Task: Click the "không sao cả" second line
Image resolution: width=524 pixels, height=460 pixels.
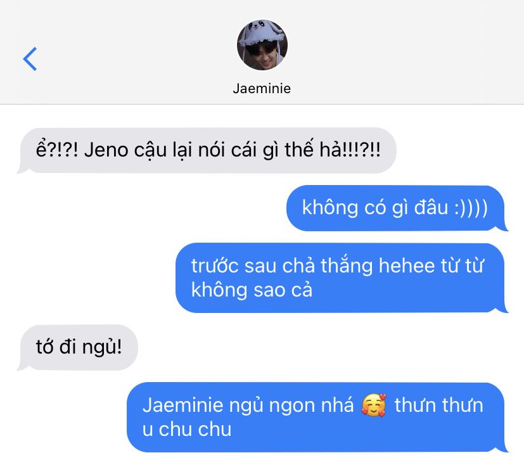Action: [x=252, y=290]
